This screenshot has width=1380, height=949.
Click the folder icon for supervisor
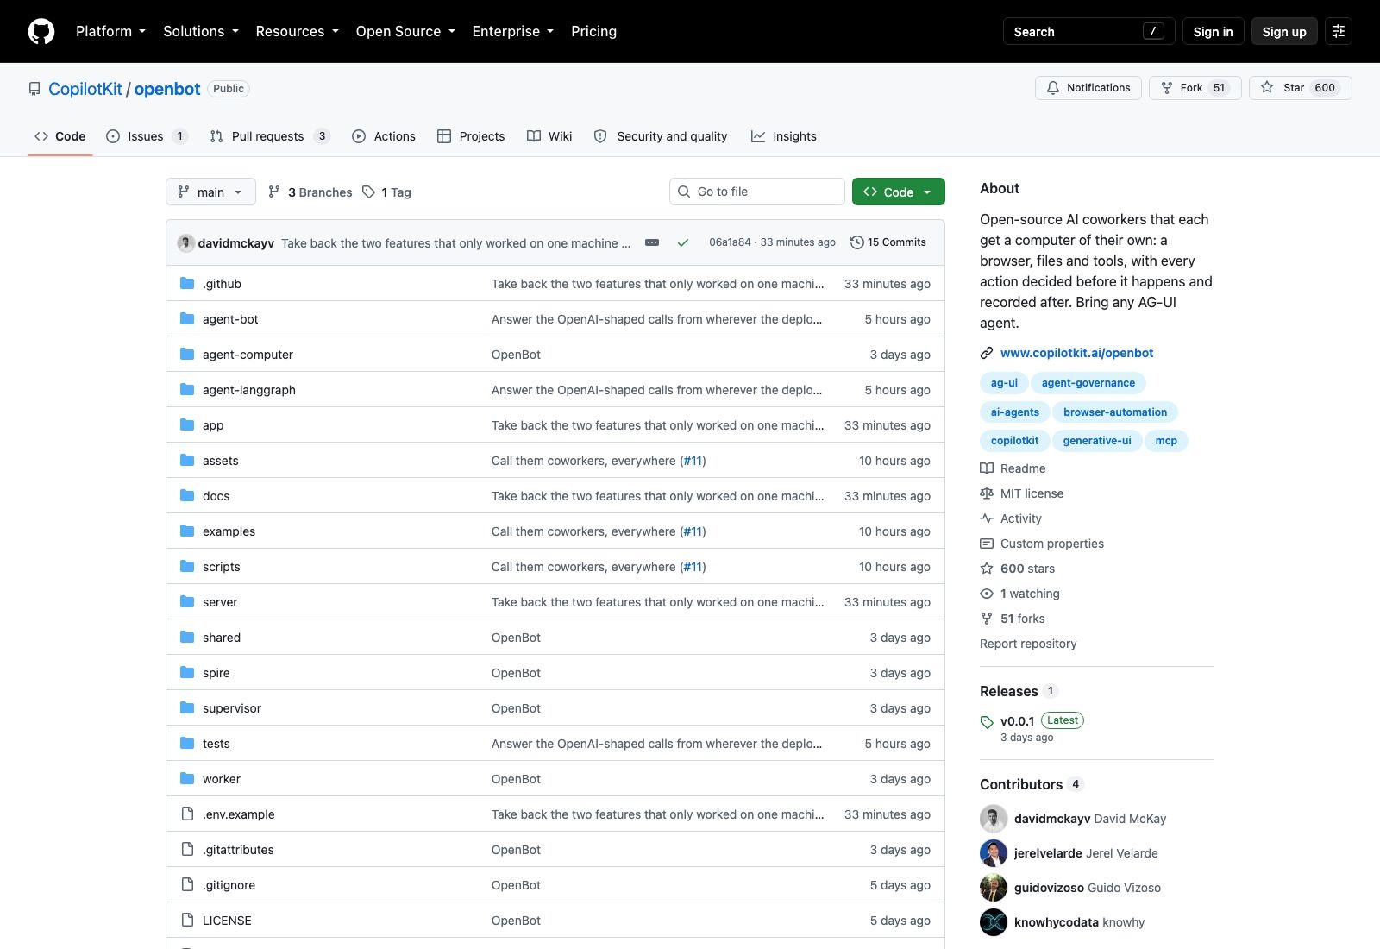[x=187, y=707]
